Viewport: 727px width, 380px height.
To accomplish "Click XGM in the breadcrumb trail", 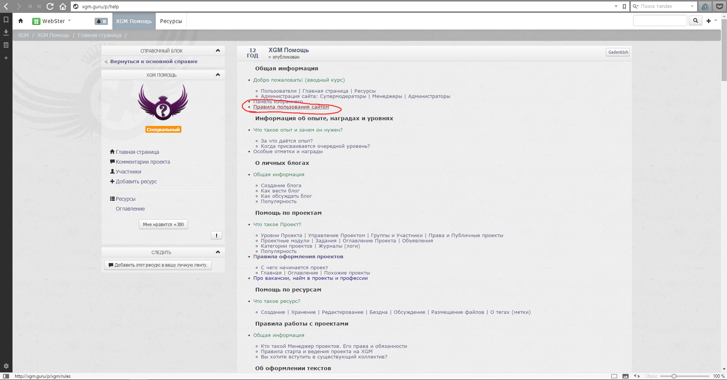I will pos(23,35).
